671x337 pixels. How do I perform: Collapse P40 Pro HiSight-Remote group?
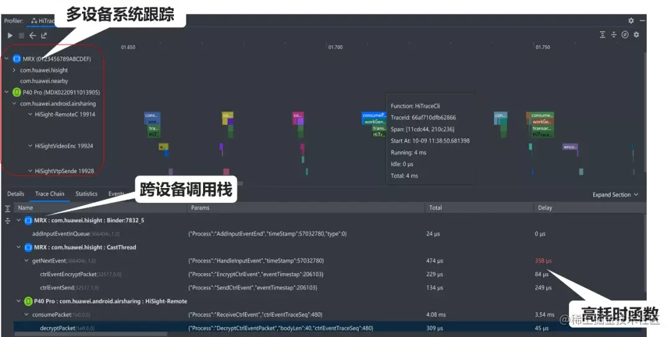19,301
